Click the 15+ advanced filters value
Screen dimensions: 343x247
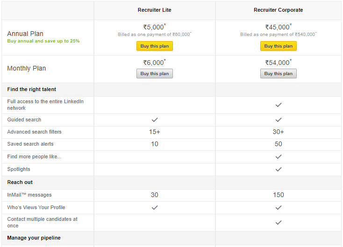coord(154,132)
